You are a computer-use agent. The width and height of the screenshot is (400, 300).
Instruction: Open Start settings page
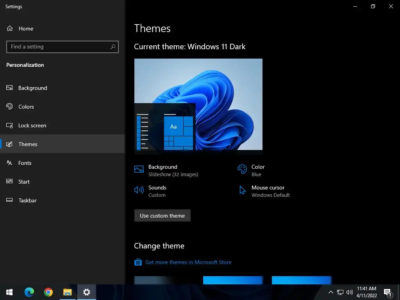62,182
